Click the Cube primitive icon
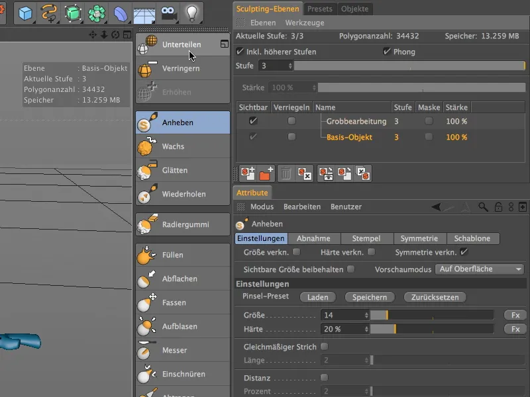 [25, 13]
